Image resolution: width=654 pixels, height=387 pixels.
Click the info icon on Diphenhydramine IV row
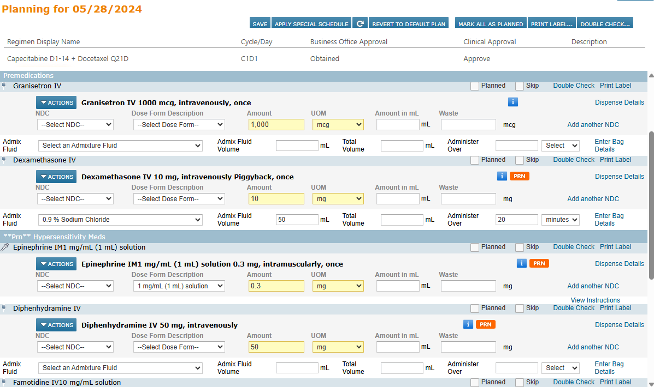tap(468, 324)
